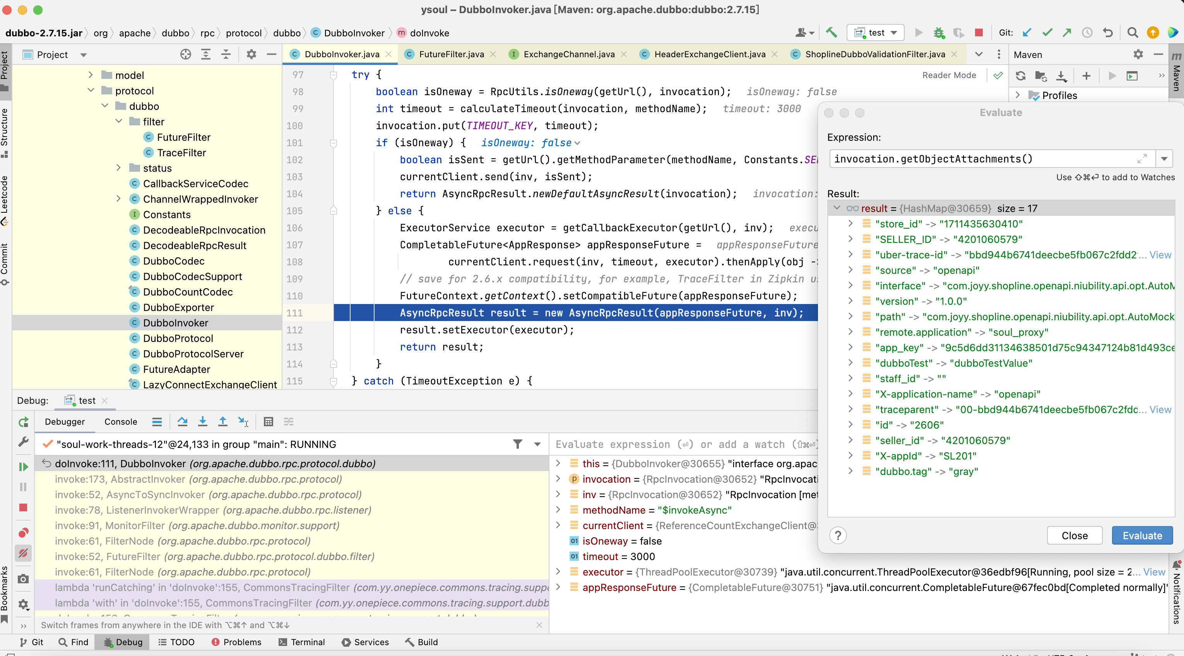Select DubboProtocol in project tree
This screenshot has width=1184, height=656.
tap(178, 338)
